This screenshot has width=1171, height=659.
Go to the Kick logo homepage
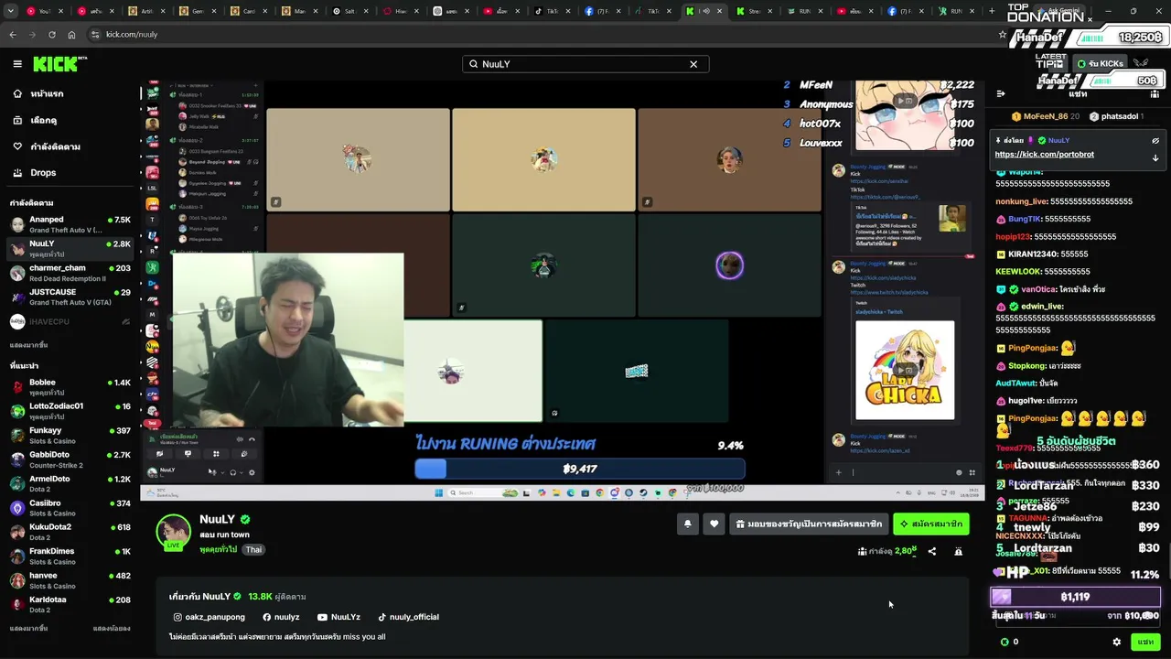pyautogui.click(x=59, y=64)
